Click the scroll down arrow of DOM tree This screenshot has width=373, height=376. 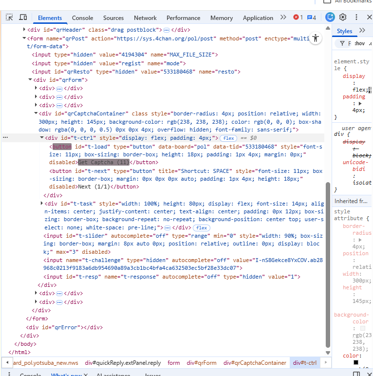(x=328, y=353)
